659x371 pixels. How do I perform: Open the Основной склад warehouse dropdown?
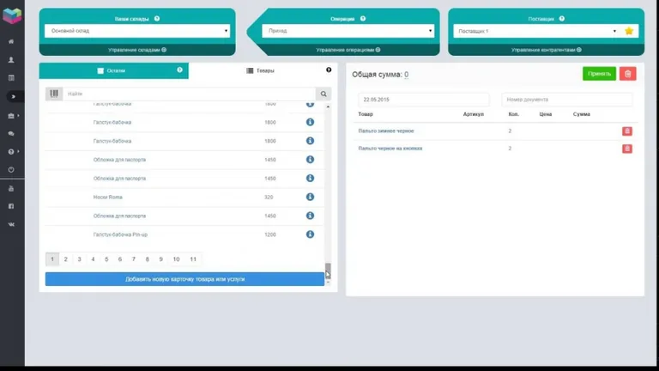137,31
